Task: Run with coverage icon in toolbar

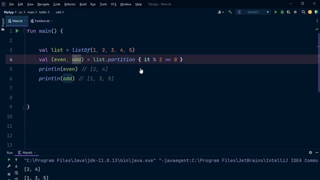Action: pos(288,12)
